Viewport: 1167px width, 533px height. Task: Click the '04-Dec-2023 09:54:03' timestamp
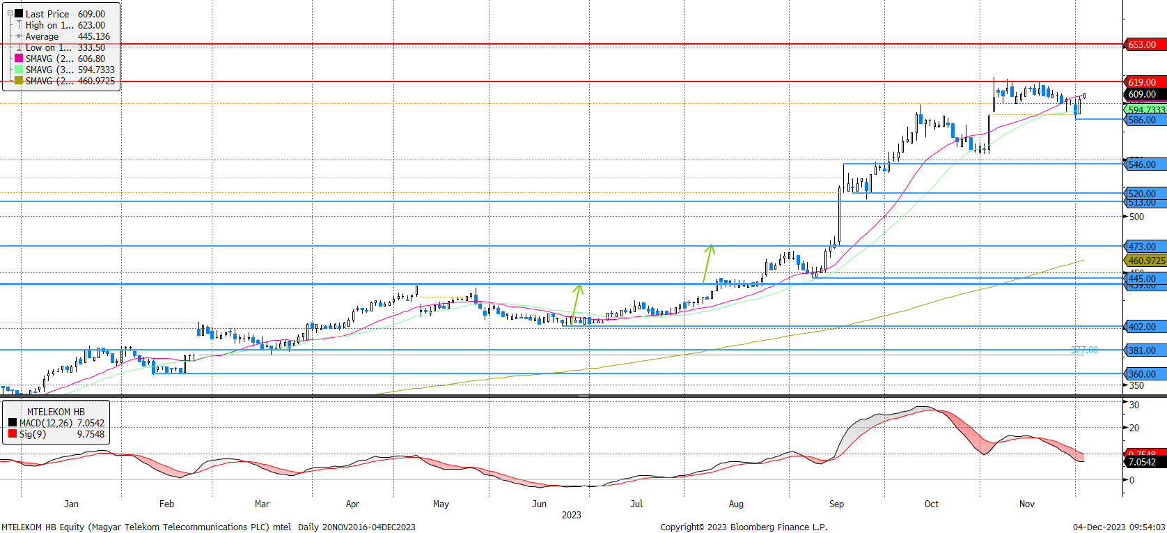[x=1119, y=527]
